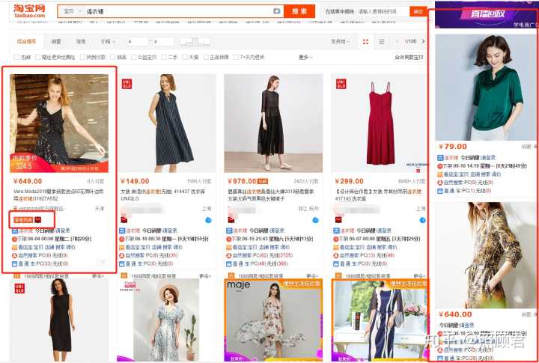The height and width of the screenshot is (363, 539).
Task: Click the 合并同款宝贝 button
Action: click(409, 58)
